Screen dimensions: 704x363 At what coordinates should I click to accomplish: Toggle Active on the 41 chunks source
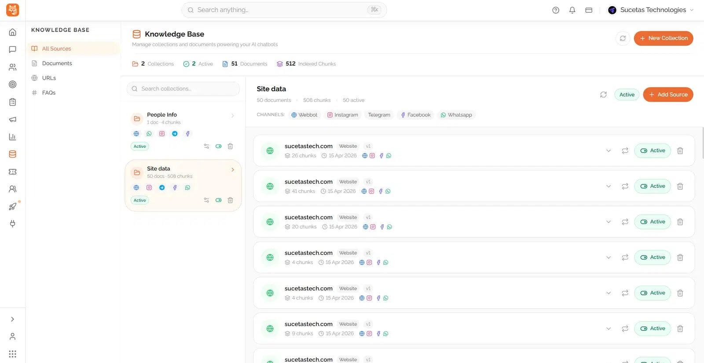(653, 186)
